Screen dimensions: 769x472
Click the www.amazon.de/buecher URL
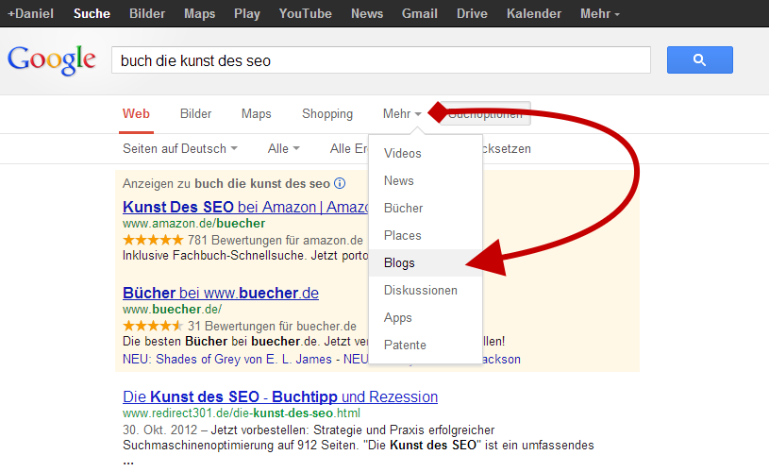tap(193, 224)
